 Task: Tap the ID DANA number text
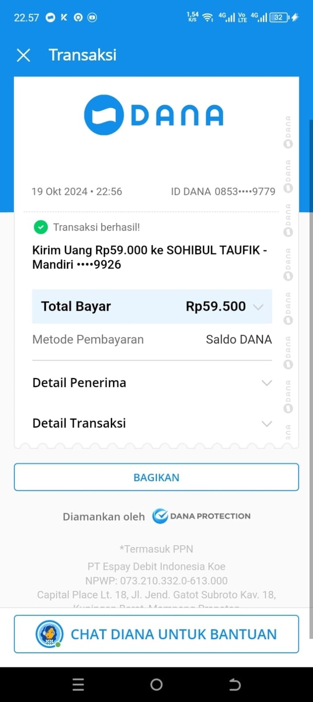(x=223, y=192)
